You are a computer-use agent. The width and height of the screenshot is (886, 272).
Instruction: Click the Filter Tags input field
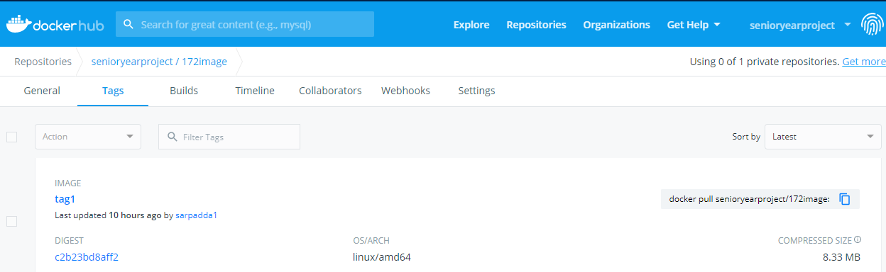pyautogui.click(x=229, y=137)
